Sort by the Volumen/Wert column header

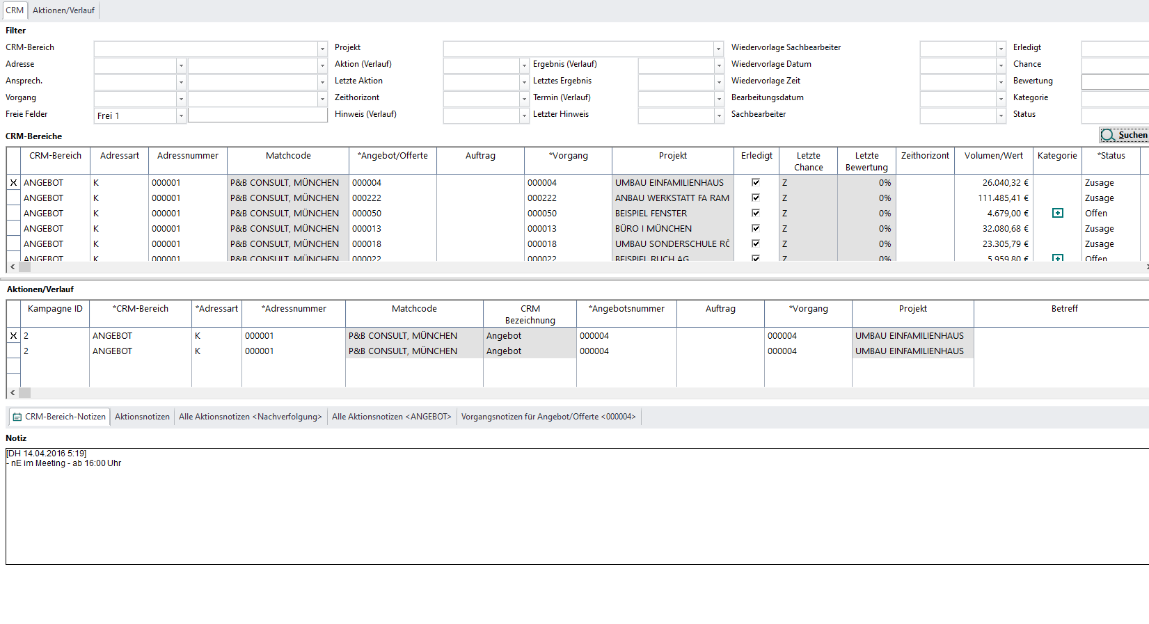(993, 156)
